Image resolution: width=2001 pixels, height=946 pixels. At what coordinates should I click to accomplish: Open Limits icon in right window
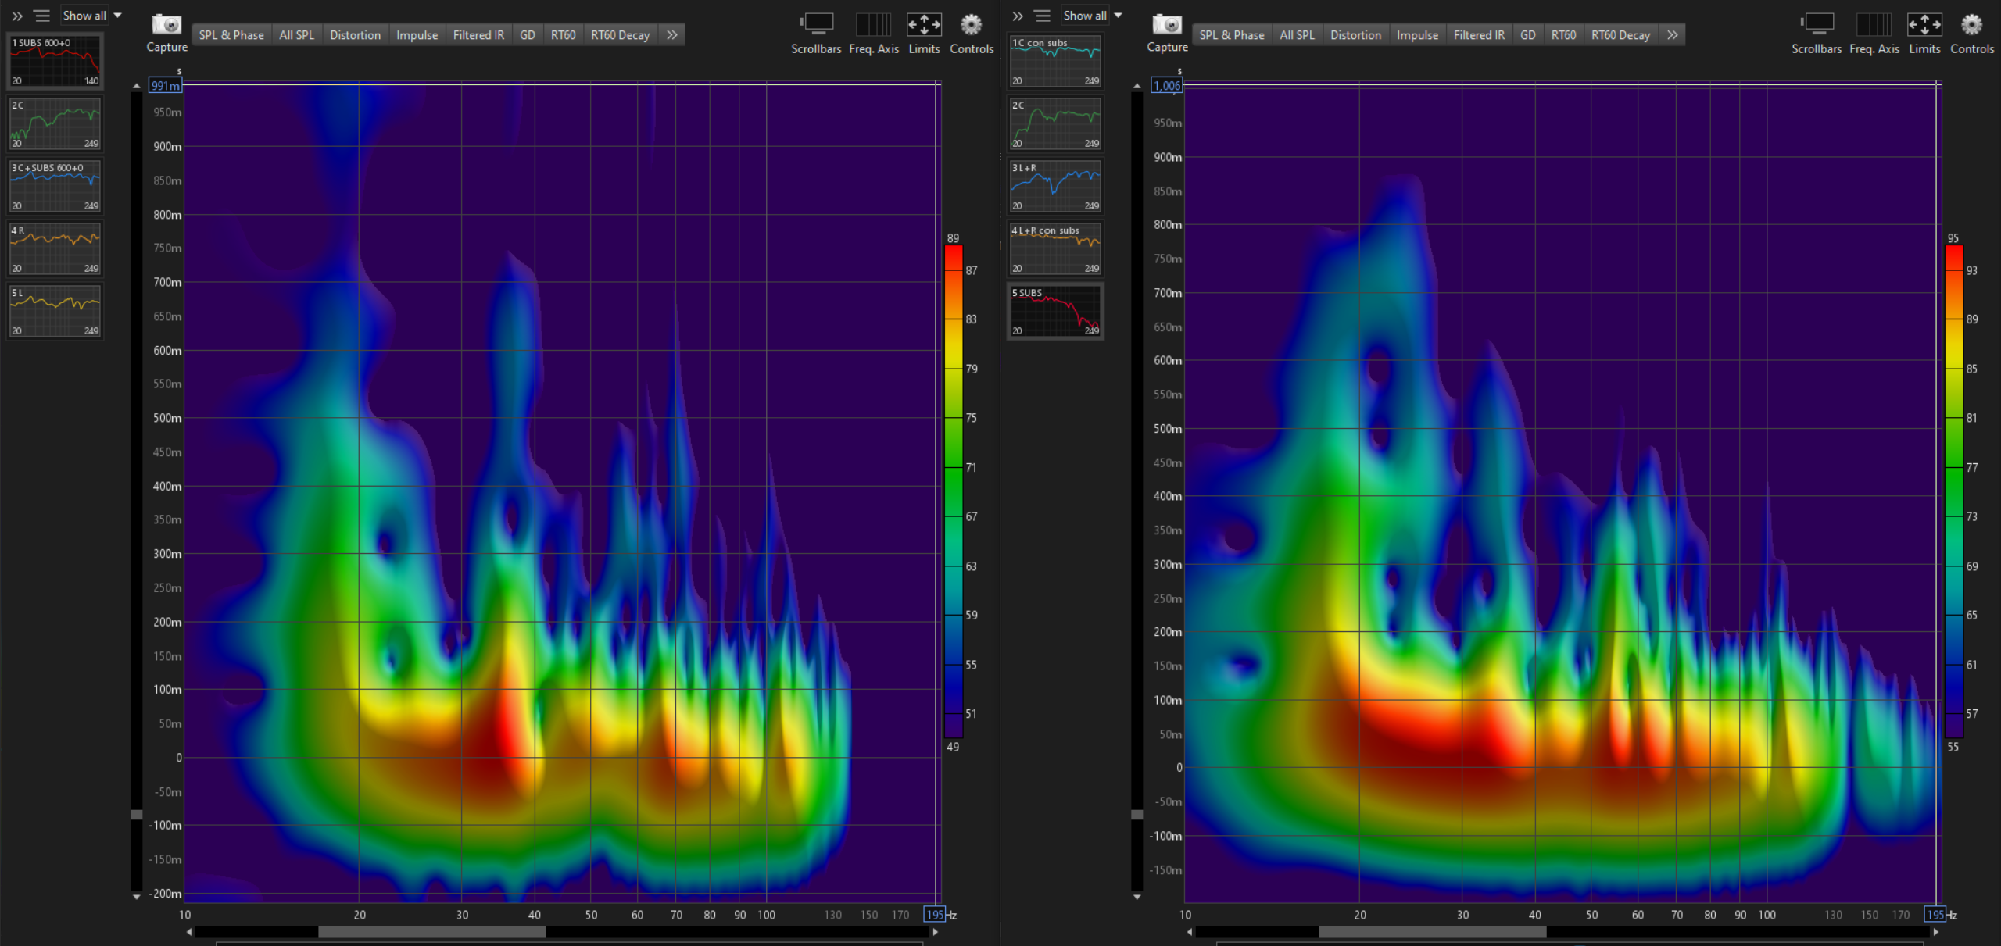coord(1924,25)
